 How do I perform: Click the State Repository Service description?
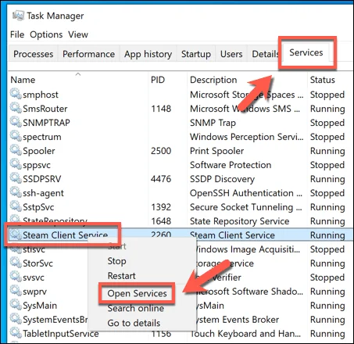[239, 221]
